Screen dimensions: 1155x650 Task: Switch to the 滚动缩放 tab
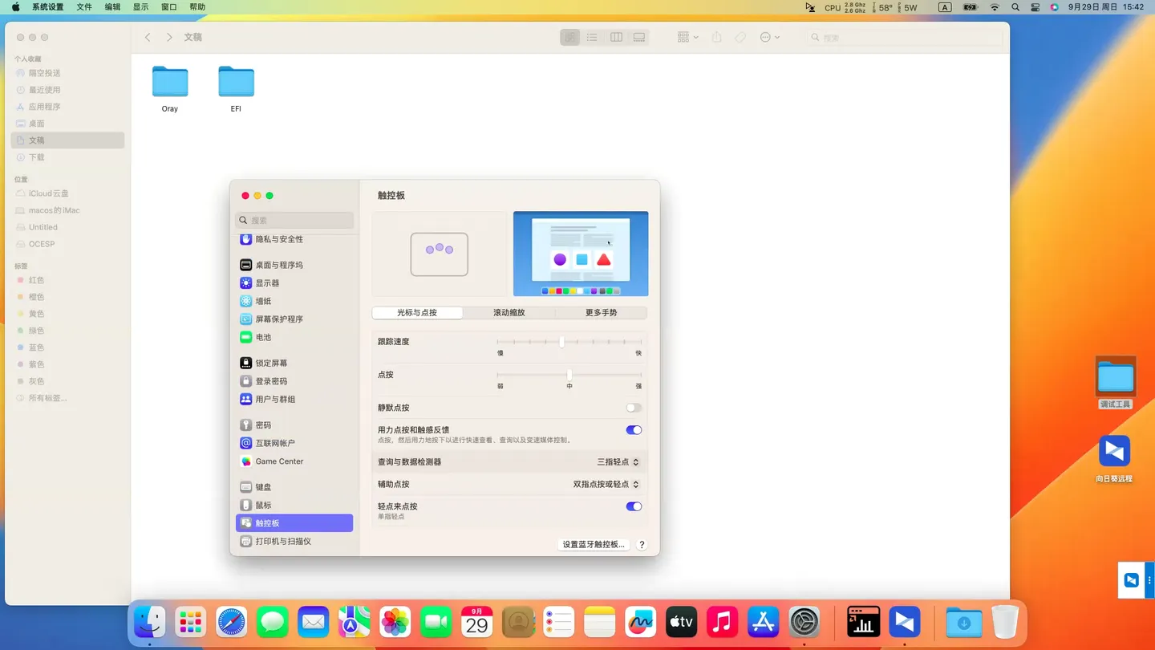click(x=509, y=312)
